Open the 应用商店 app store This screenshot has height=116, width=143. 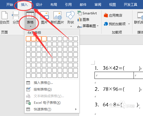tap(113, 15)
